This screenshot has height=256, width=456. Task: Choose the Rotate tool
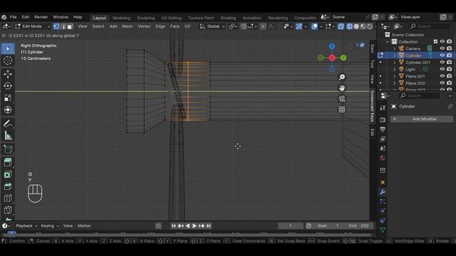tap(8, 86)
